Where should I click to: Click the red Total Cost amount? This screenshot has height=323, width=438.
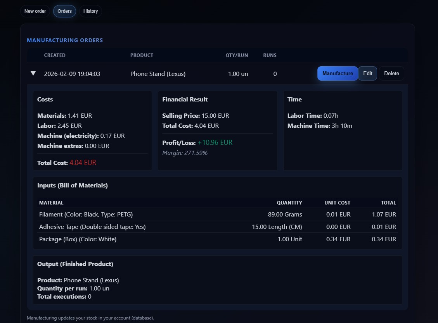coord(83,163)
